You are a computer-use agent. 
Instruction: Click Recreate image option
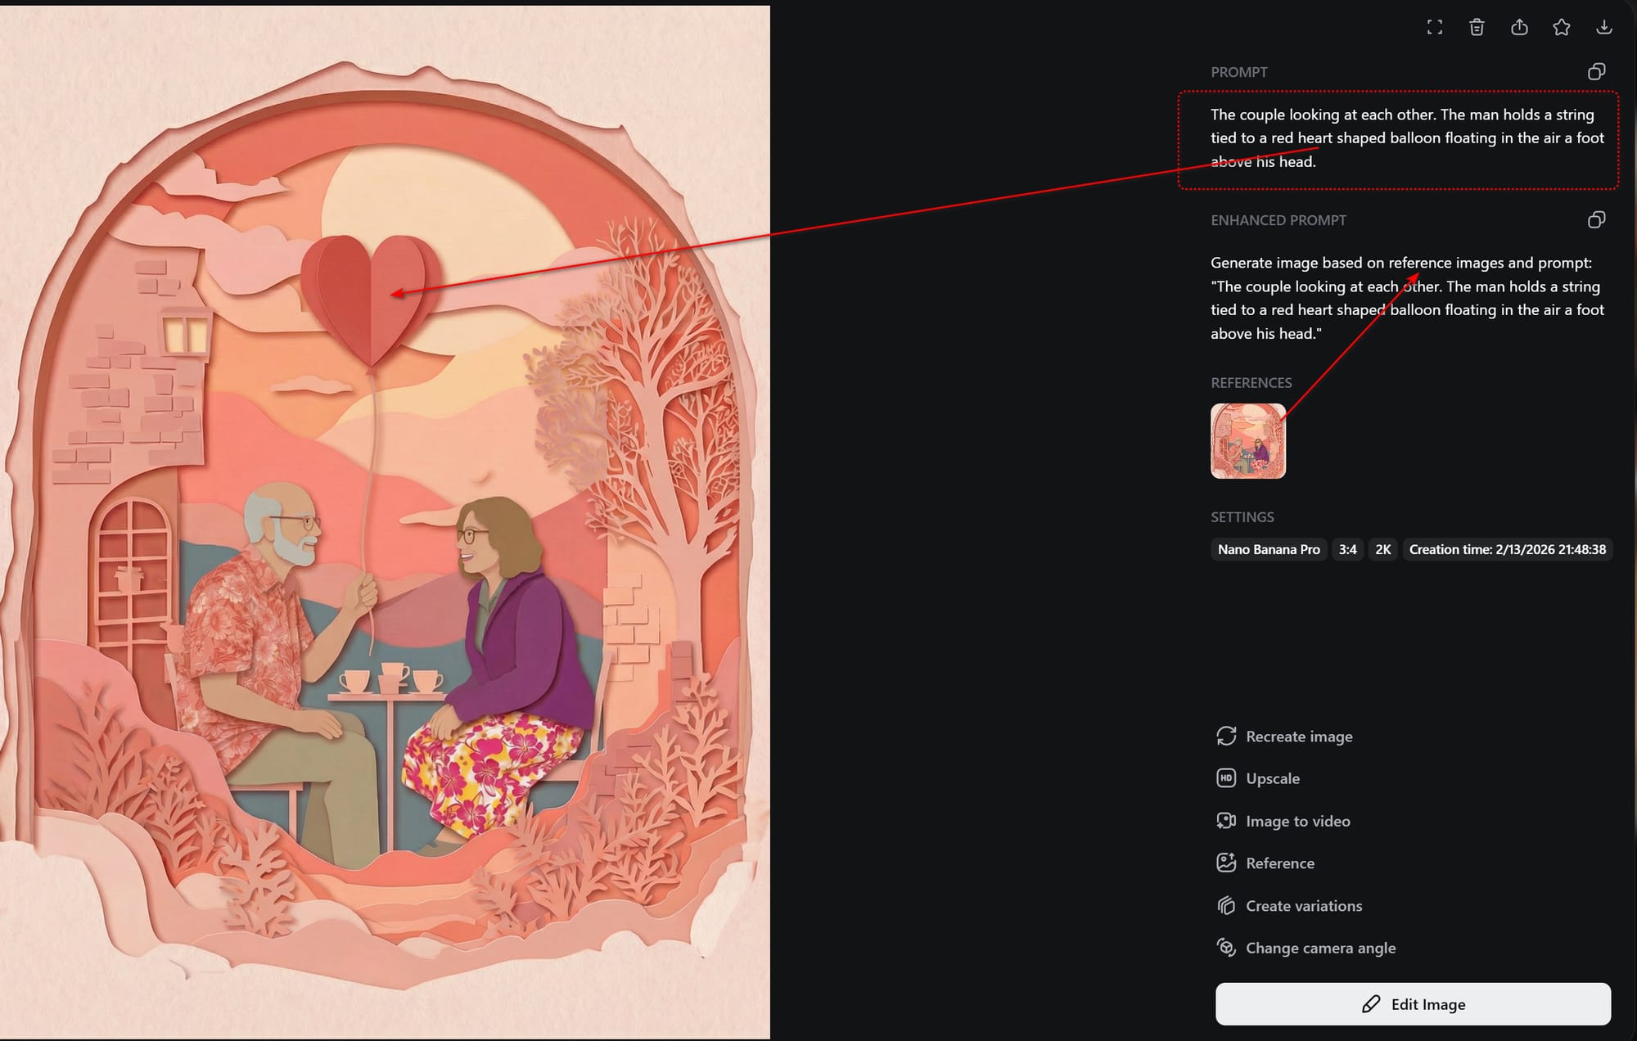tap(1298, 737)
